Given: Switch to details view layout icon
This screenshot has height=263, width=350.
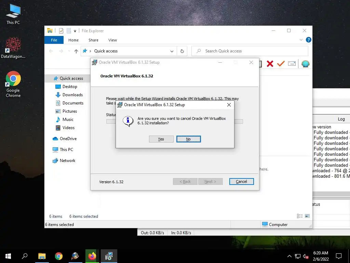Looking at the screenshot, I should coord(300,216).
